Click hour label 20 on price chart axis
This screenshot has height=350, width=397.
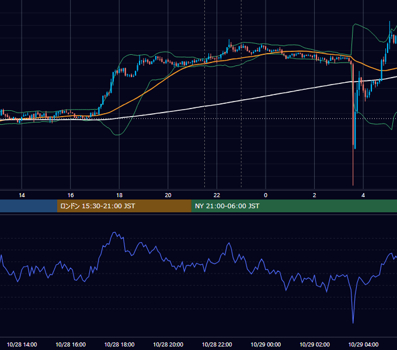[x=168, y=195]
